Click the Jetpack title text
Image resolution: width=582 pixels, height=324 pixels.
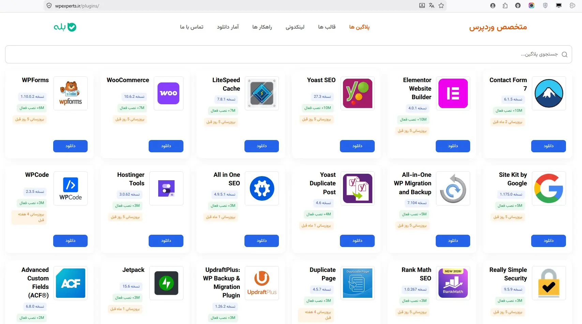(133, 270)
